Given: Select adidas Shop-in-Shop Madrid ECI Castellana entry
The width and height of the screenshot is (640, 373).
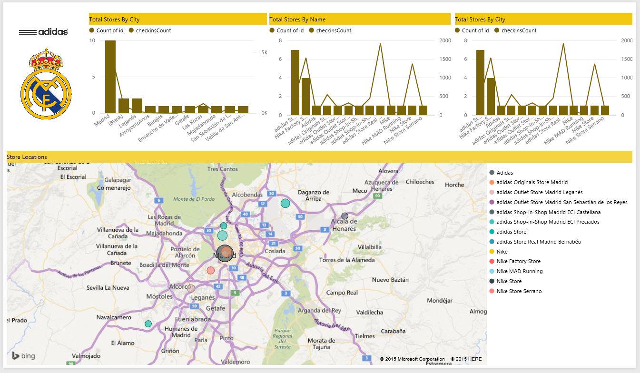Looking at the screenshot, I should [x=545, y=212].
